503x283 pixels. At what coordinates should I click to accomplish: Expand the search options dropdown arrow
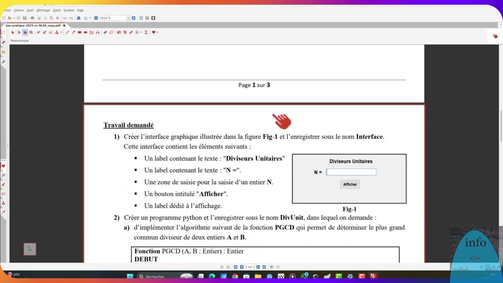pyautogui.click(x=90, y=18)
